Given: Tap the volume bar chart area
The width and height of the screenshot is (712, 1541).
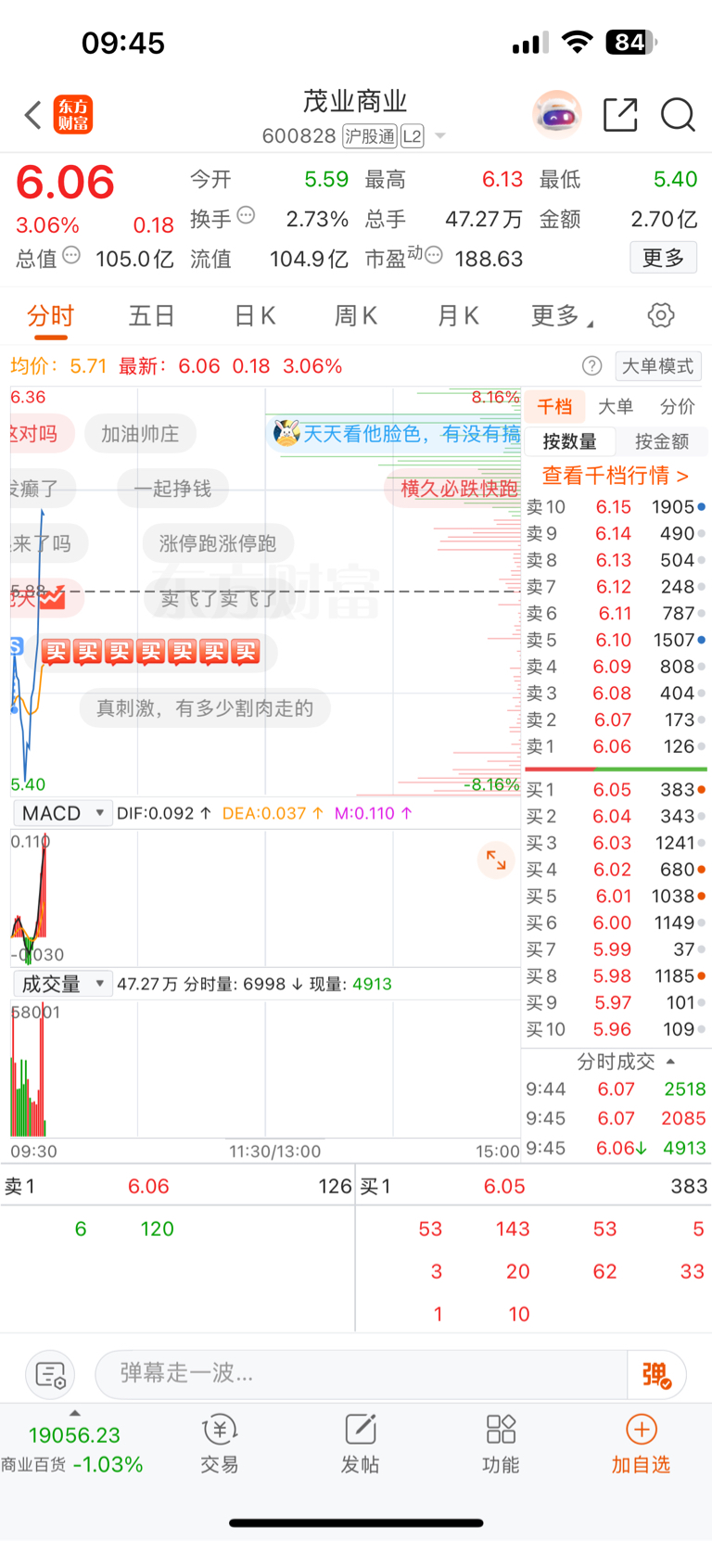Looking at the screenshot, I should (265, 1068).
